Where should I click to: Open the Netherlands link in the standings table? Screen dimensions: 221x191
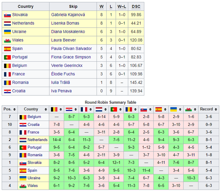[23, 23]
